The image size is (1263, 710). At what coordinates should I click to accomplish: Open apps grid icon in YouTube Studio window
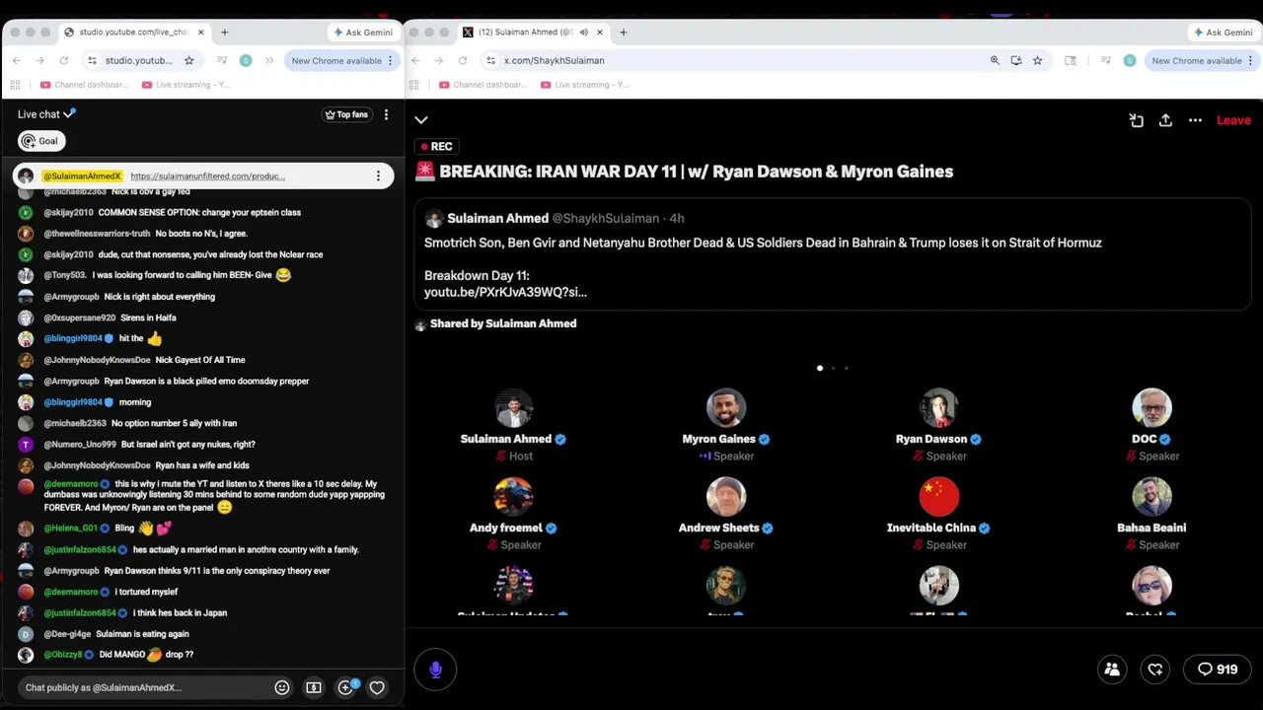[17, 85]
